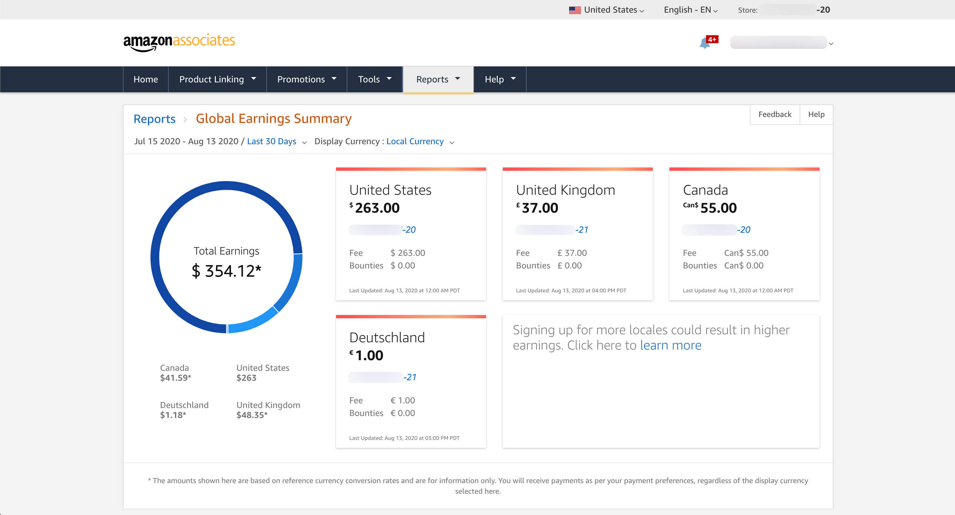Go to the Home page
The image size is (955, 515).
pos(146,79)
